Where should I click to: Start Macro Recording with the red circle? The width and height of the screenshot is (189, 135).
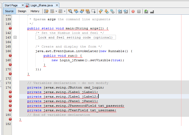133,11
